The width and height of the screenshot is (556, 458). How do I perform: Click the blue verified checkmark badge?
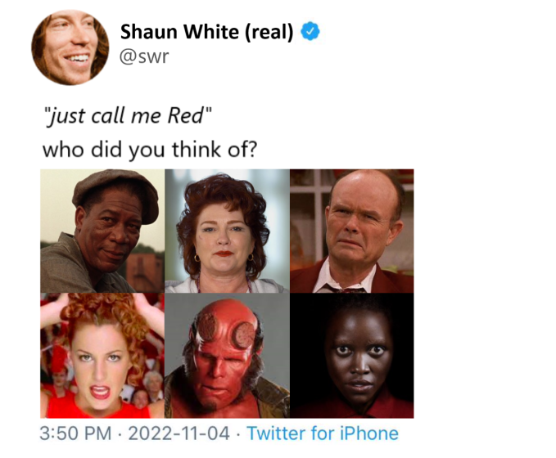[x=310, y=31]
